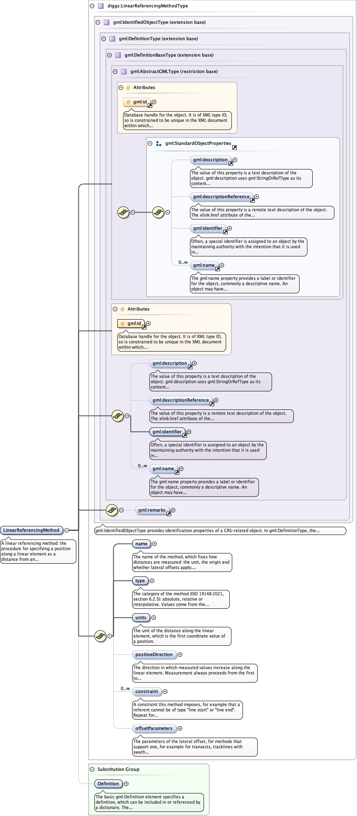This screenshot has height=816, width=357.
Task: Select the LinearReferencingMethod root element
Action: click(x=32, y=530)
